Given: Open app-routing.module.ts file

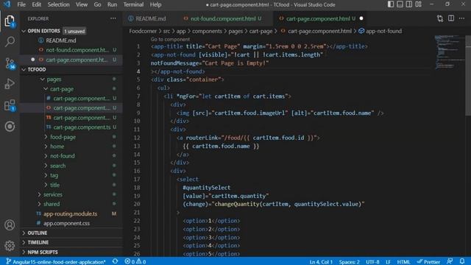Looking at the screenshot, I should 71,213.
